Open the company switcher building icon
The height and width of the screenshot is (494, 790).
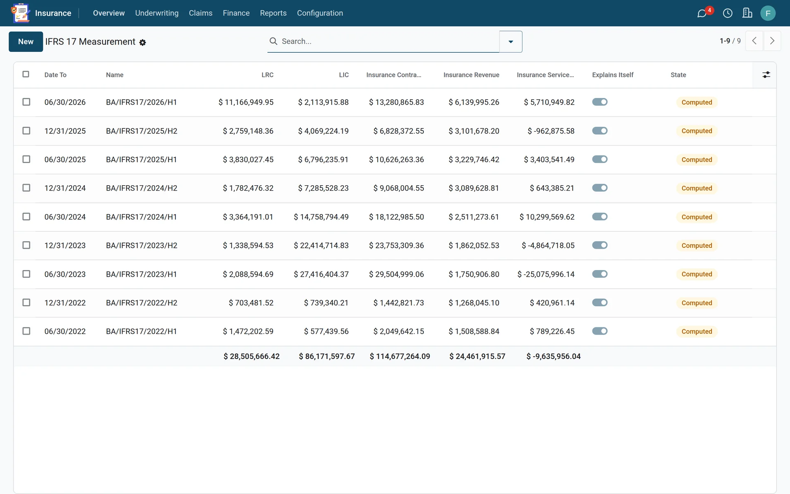[x=747, y=13]
